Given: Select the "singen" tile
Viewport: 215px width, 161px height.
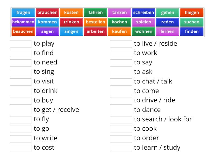Looking at the screenshot, I should 71,31.
